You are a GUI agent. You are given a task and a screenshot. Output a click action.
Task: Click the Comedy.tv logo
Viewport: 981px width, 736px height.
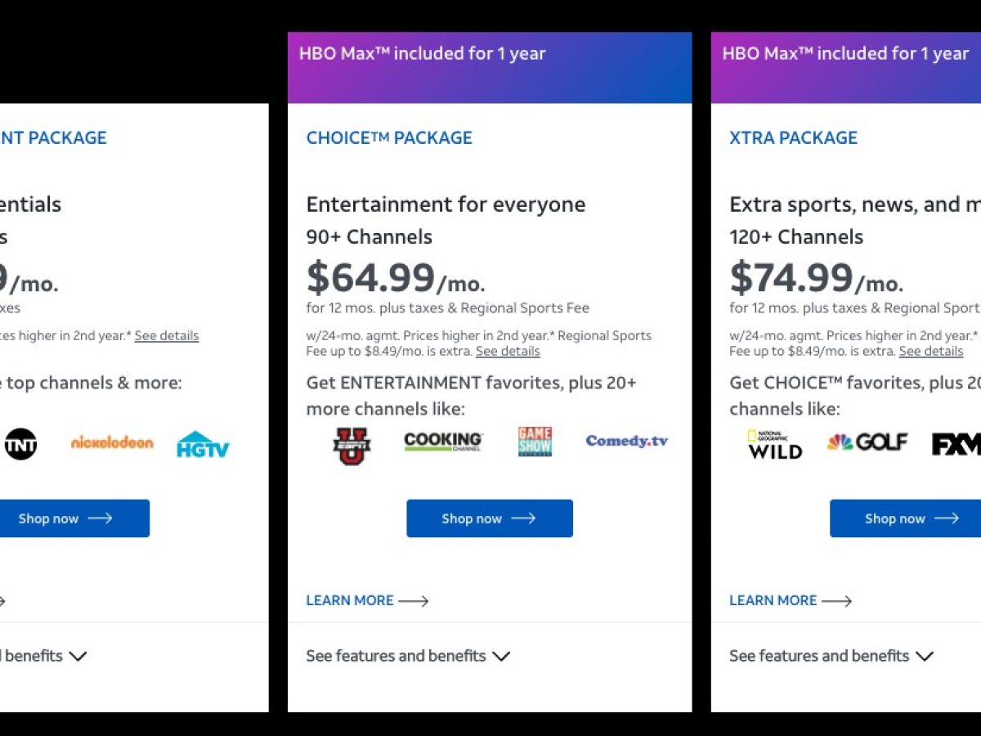tap(626, 442)
